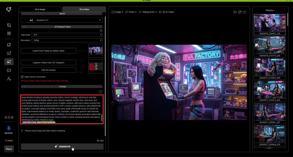Image resolution: width=293 pixels, height=157 pixels.
Task: Select the 3D to Video toolbar item
Action: [x=166, y=12]
